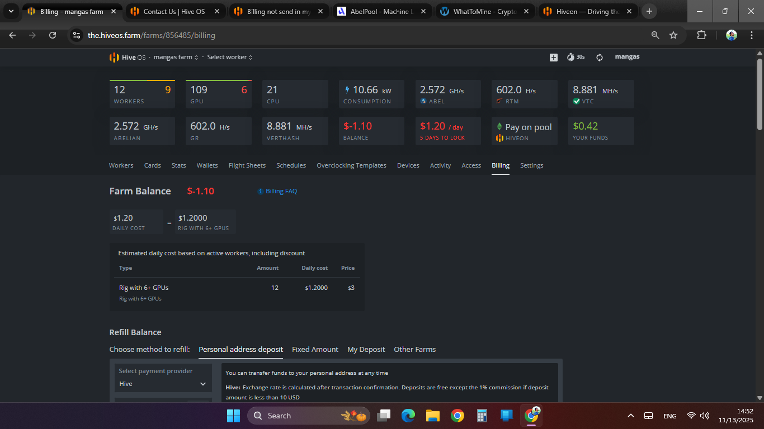Click the 30s auto-refresh timer icon

[570, 57]
